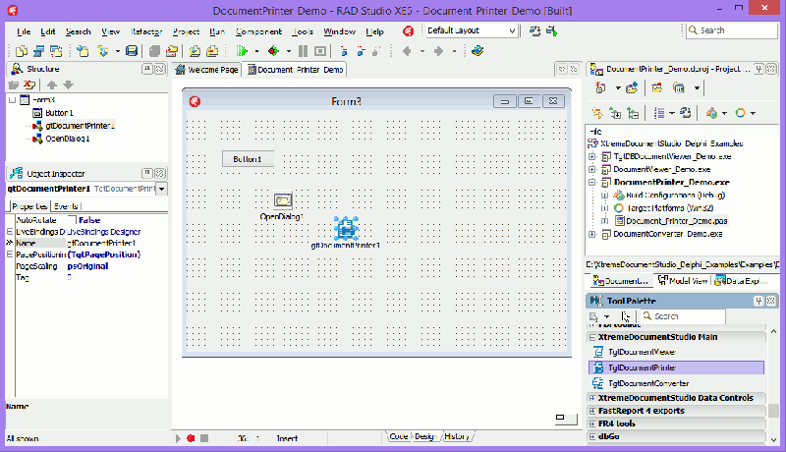The image size is (786, 452).
Task: Select Target Platforms (Win32) node
Action: tap(670, 208)
